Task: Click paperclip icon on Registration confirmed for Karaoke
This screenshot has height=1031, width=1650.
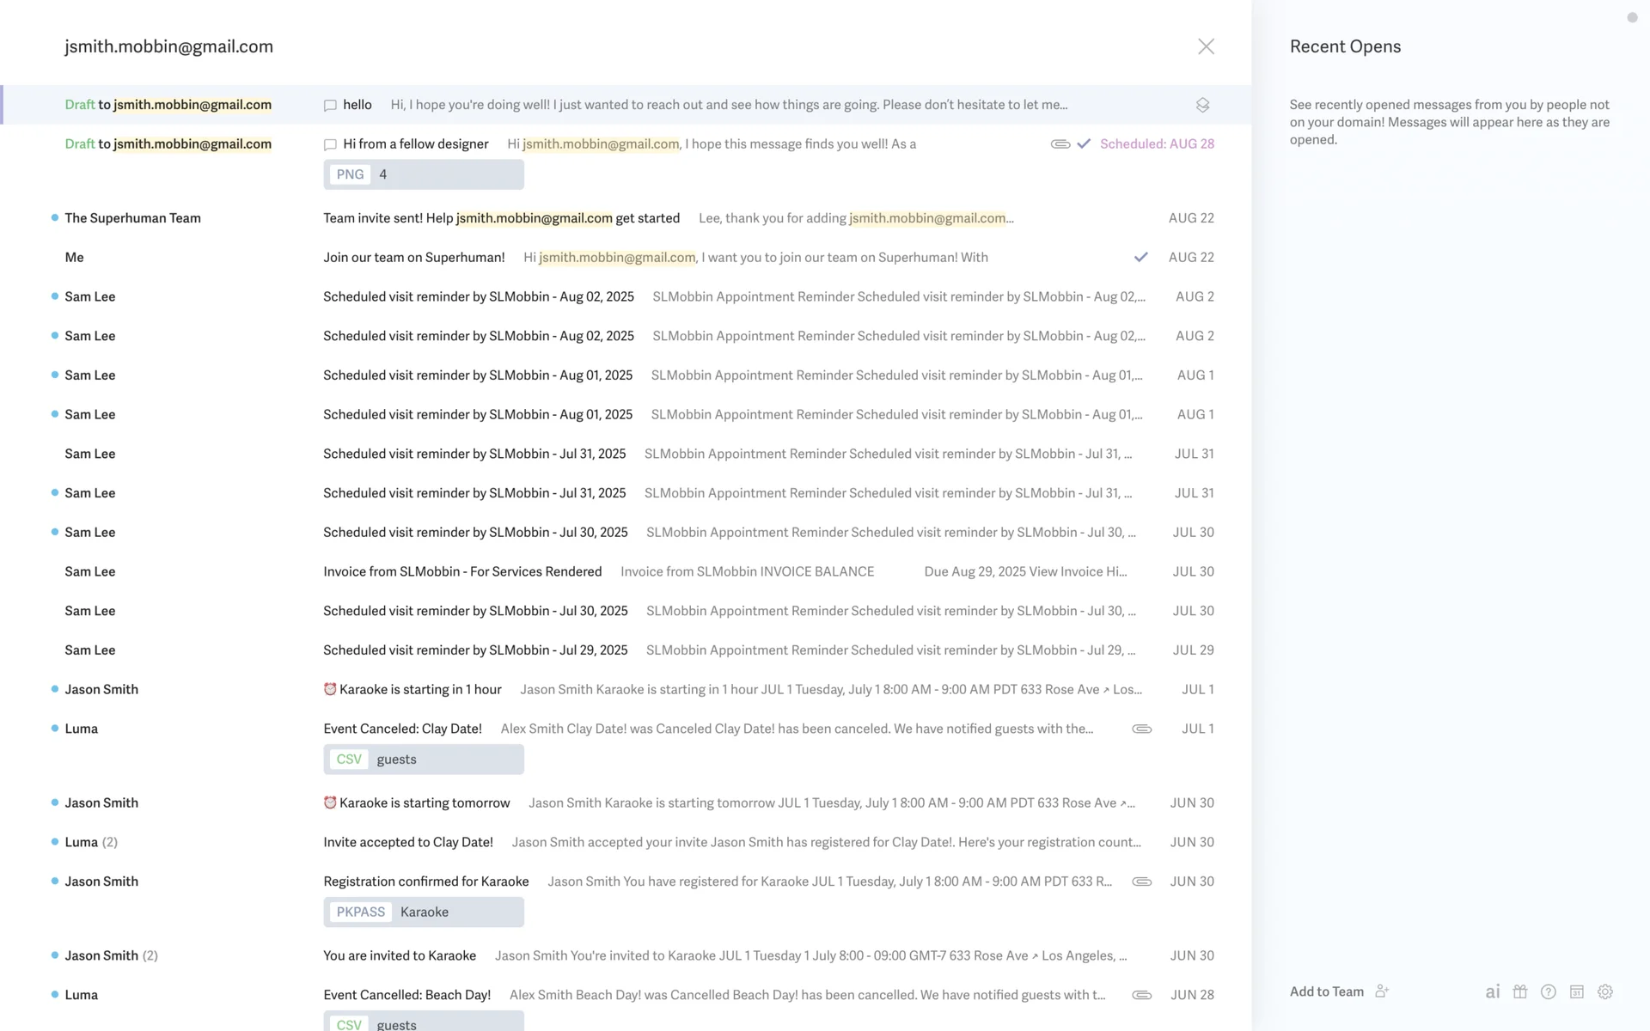Action: [x=1141, y=882]
